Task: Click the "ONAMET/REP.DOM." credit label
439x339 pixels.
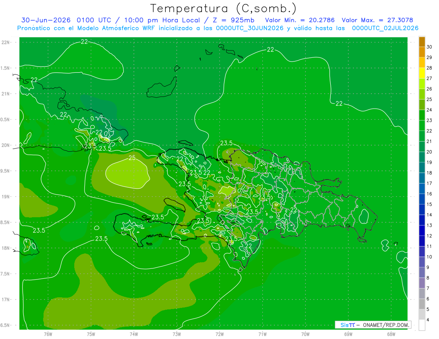Action: tap(386, 325)
